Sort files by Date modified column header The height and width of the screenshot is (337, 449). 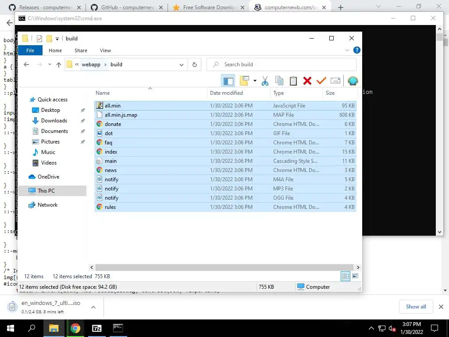tap(239, 93)
